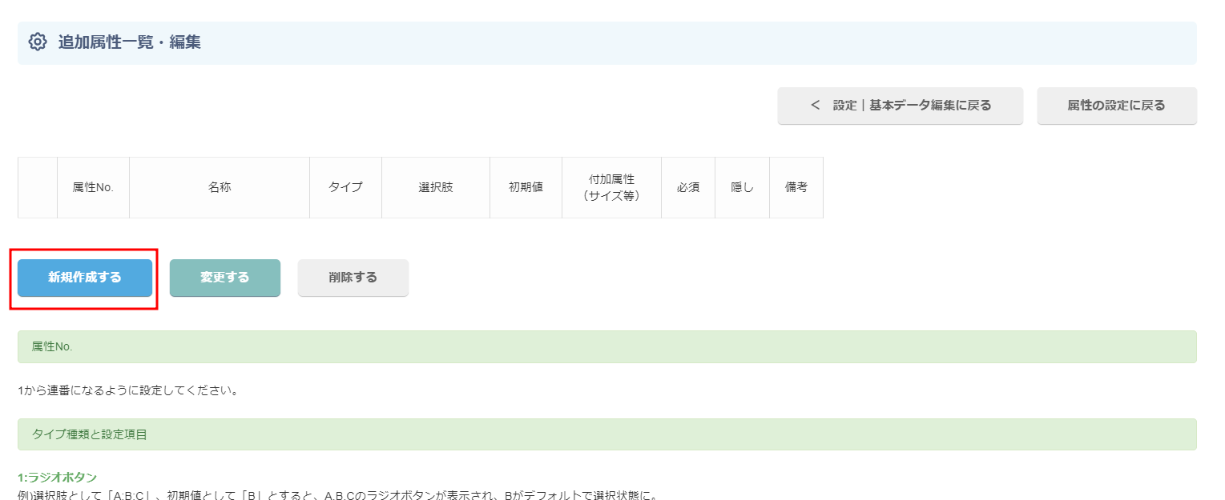Click the 属性No. column header

(93, 187)
